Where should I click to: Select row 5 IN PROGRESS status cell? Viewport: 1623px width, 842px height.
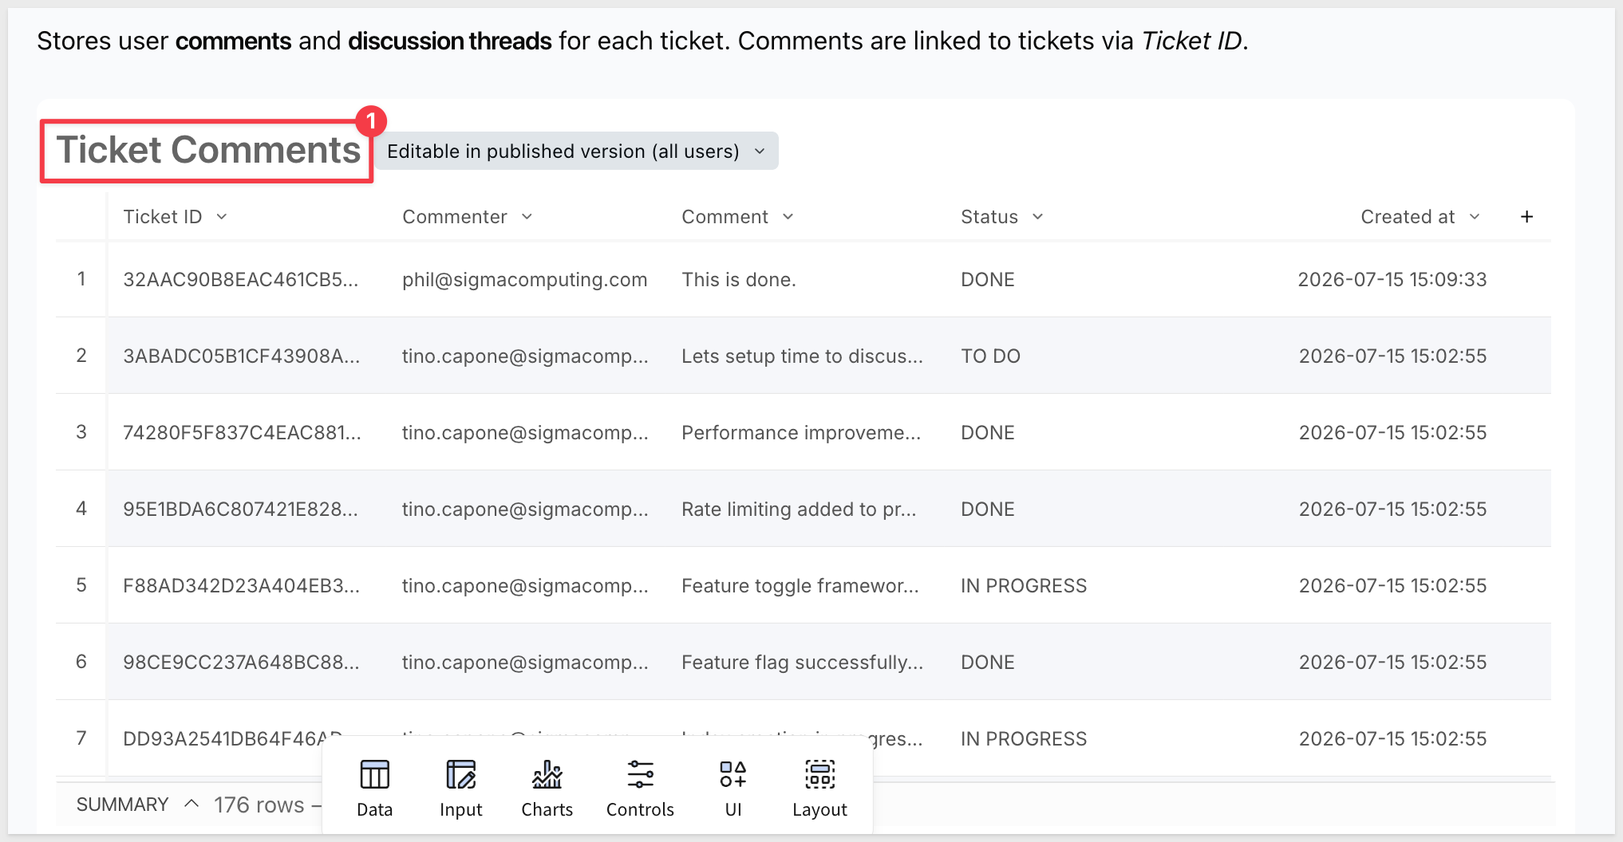tap(1023, 586)
